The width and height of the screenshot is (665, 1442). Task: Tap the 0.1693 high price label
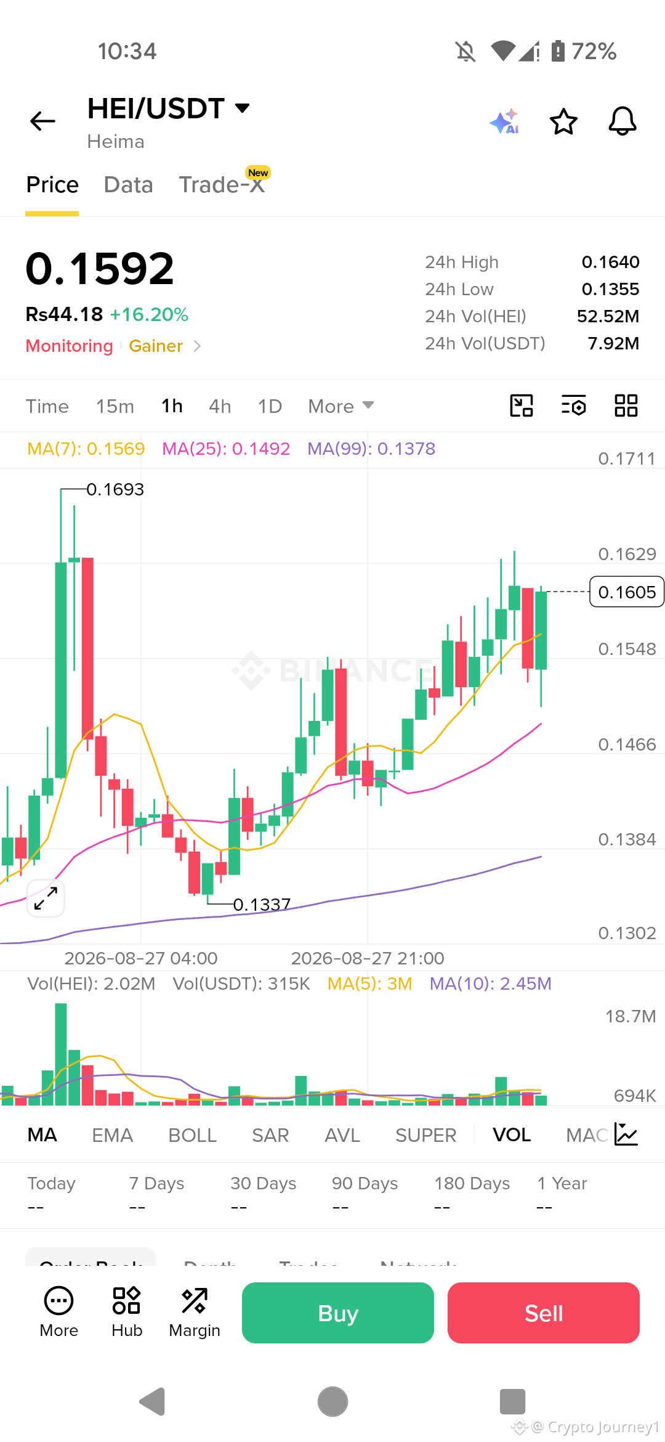pyautogui.click(x=115, y=489)
